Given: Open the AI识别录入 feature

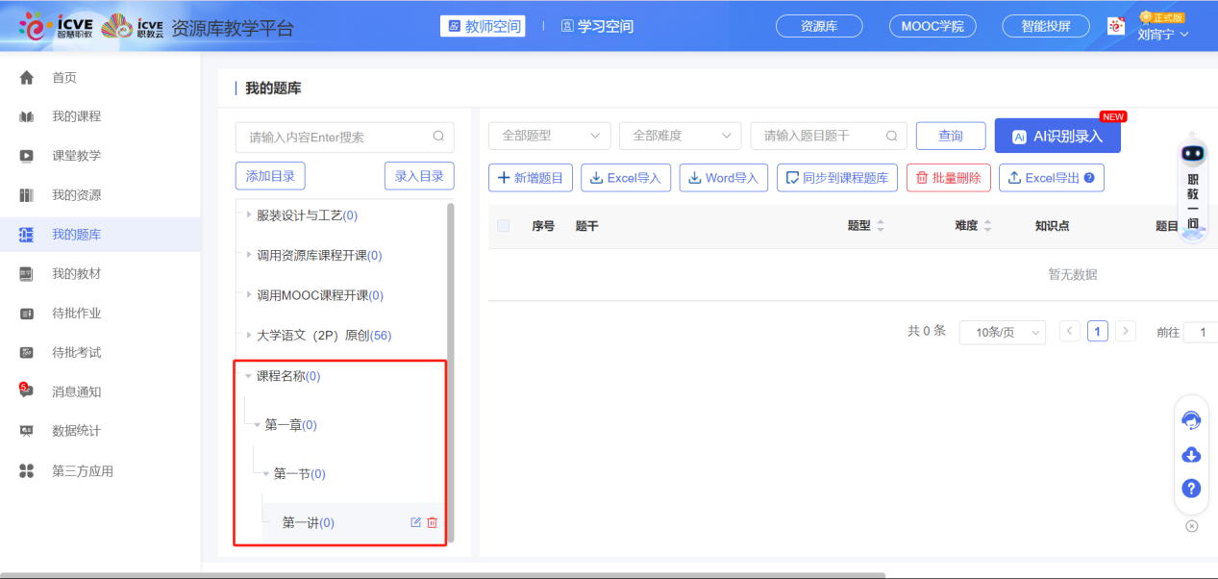Looking at the screenshot, I should pyautogui.click(x=1056, y=136).
